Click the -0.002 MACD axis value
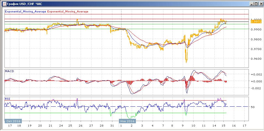 pos(256,88)
